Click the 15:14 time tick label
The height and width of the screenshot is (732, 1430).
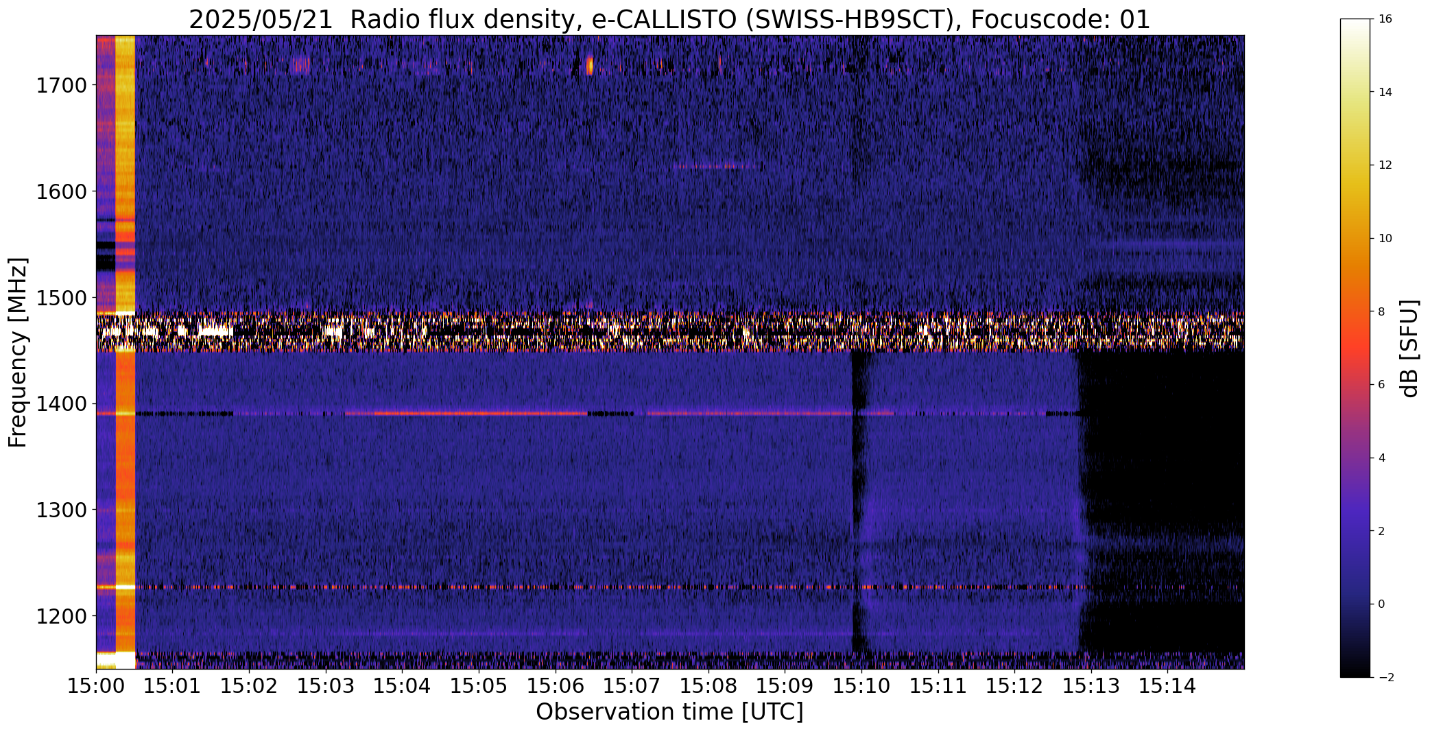pyautogui.click(x=1168, y=685)
